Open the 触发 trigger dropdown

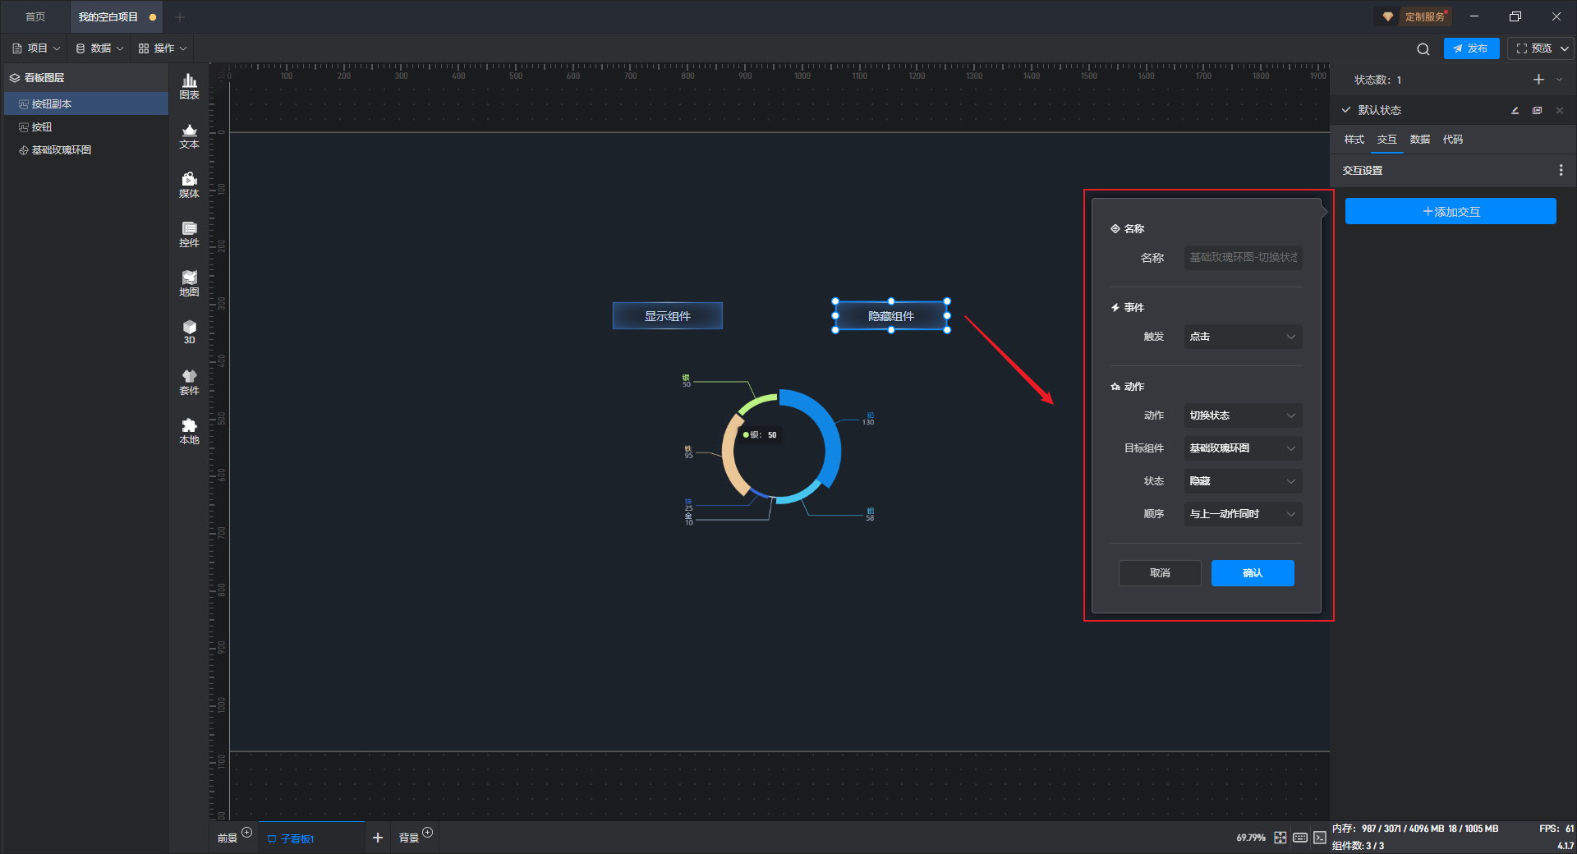(x=1242, y=337)
